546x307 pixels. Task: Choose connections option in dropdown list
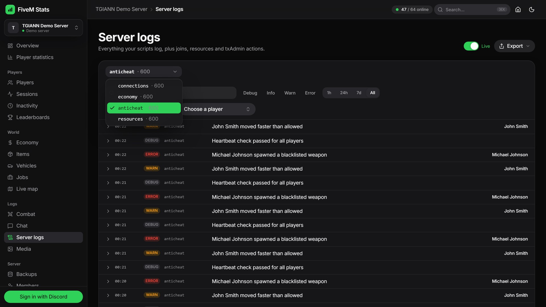point(144,86)
